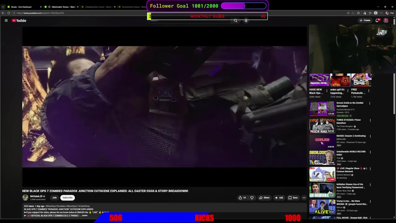Go to the YouTube home logo

click(19, 20)
